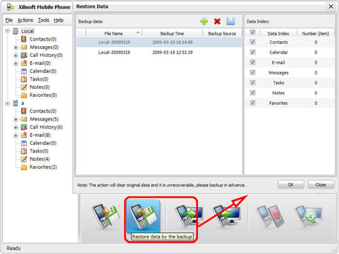Click the Data Index column header
This screenshot has width=339, height=254.
point(278,33)
